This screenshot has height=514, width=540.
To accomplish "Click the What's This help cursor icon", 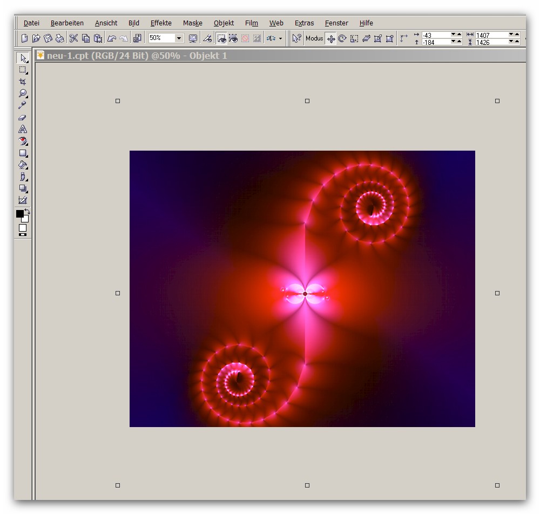I will click(x=296, y=38).
